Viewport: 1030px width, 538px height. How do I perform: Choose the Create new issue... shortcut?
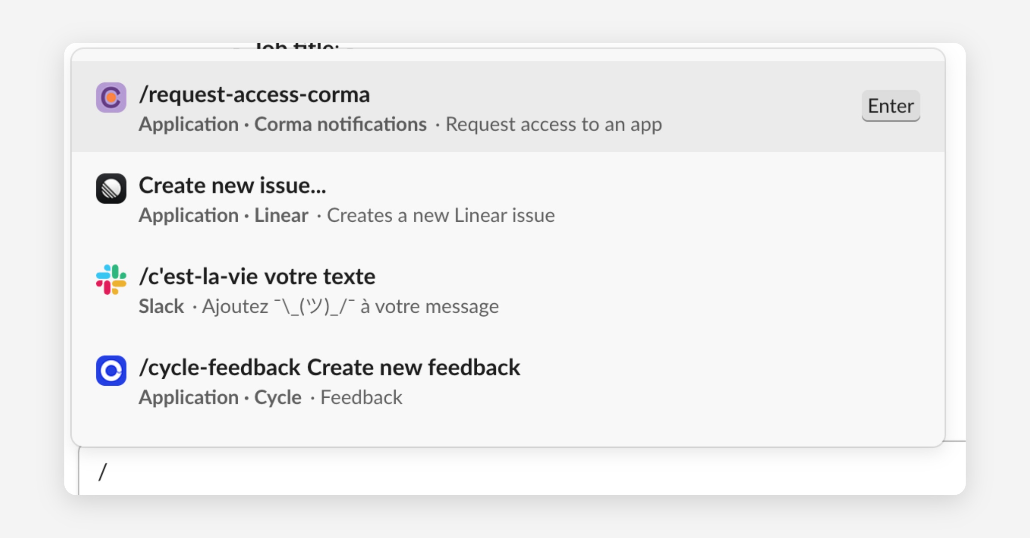pos(232,185)
